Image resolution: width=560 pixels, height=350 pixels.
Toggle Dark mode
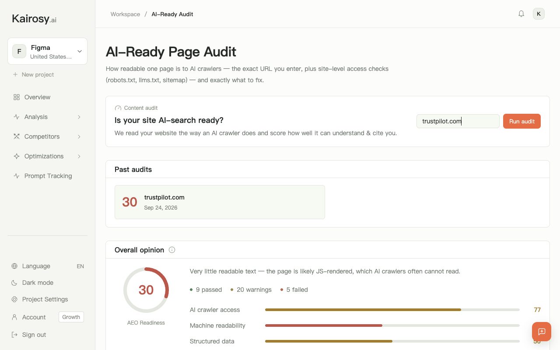tap(47, 283)
